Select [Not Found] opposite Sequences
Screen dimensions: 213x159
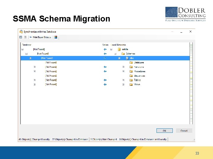(51, 76)
